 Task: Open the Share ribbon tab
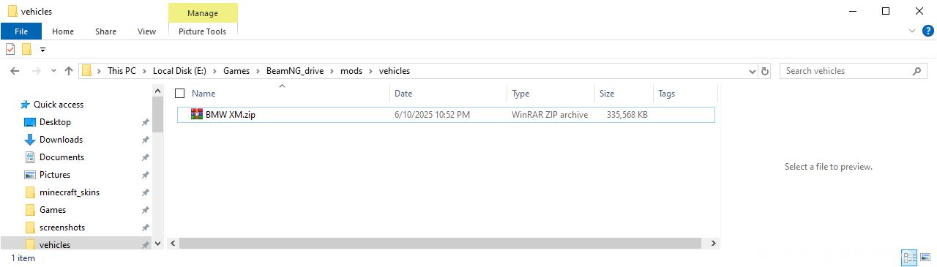105,31
